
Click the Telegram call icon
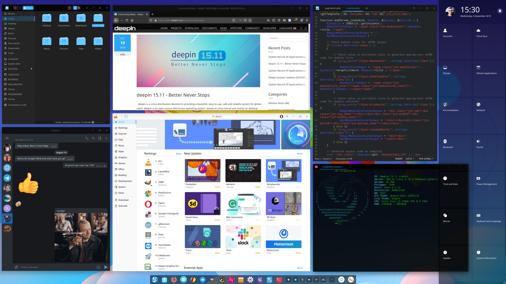pyautogui.click(x=87, y=138)
